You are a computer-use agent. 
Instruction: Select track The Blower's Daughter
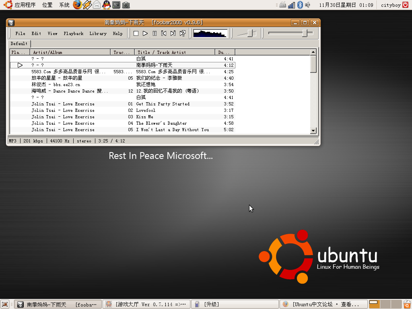tap(161, 123)
